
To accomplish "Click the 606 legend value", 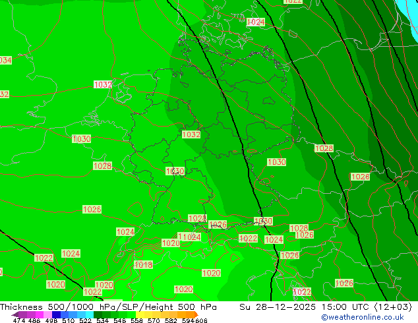I will 201,320.
